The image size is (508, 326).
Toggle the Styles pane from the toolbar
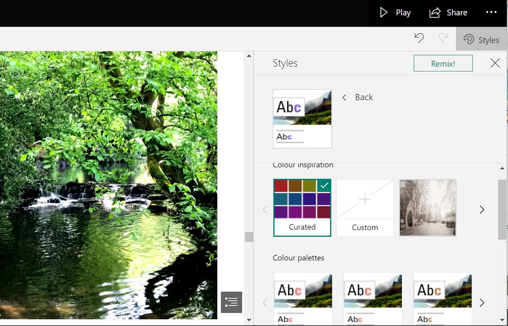coord(481,39)
